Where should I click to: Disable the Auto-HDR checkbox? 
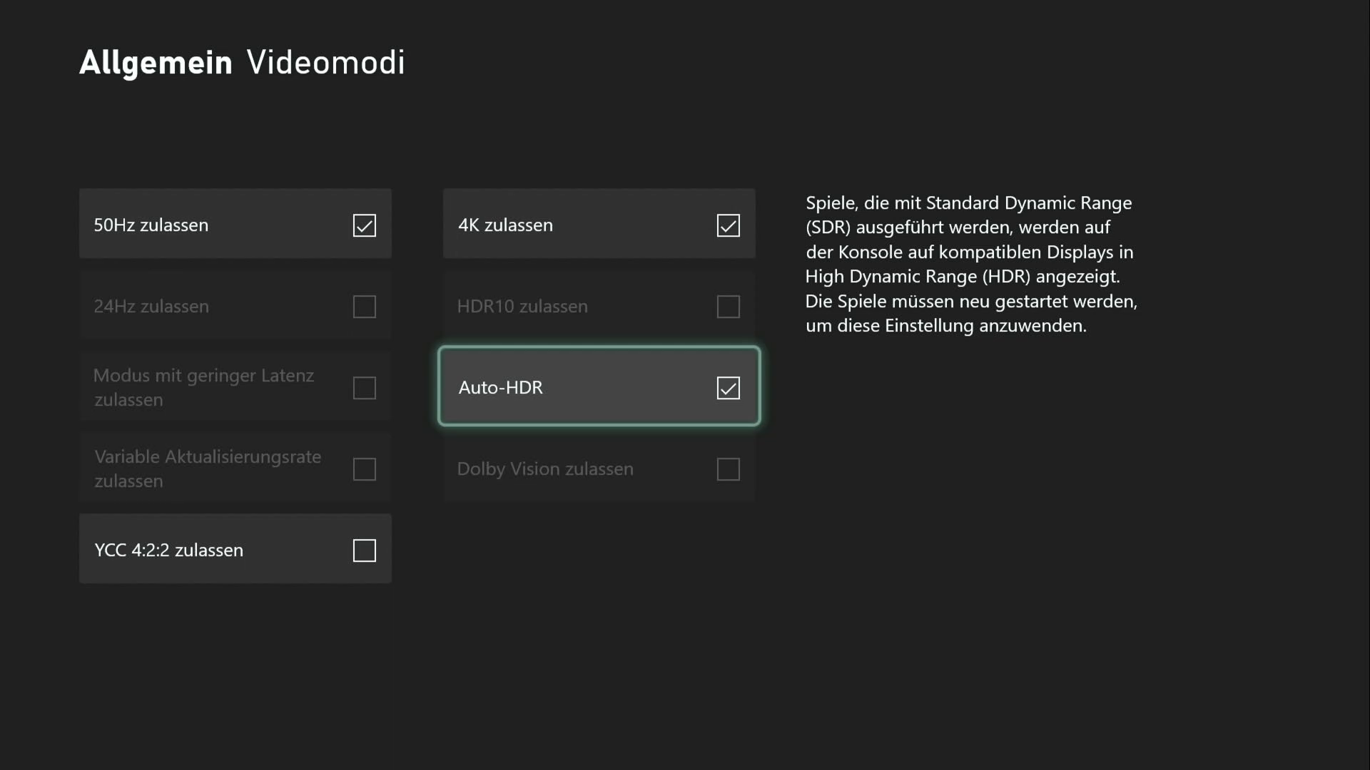point(728,388)
